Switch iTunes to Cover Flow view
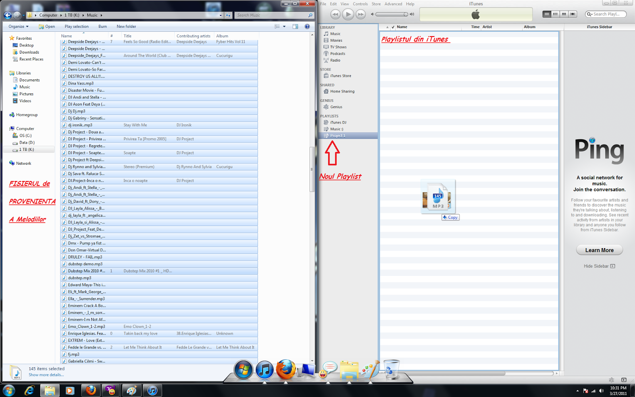 pos(573,14)
